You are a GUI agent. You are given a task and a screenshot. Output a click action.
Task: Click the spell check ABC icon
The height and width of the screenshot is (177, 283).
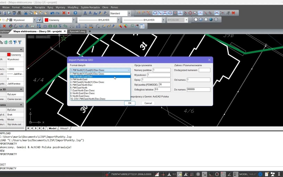coord(14,13)
